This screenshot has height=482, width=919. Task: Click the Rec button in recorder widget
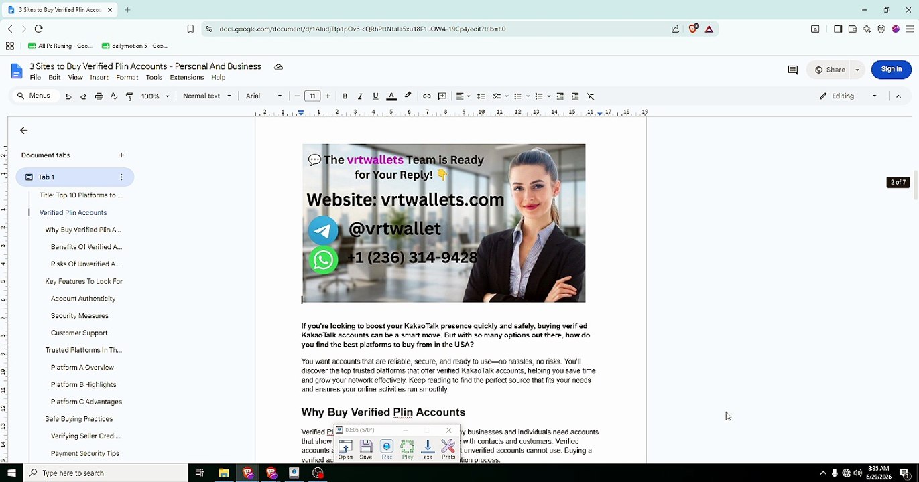tap(387, 449)
